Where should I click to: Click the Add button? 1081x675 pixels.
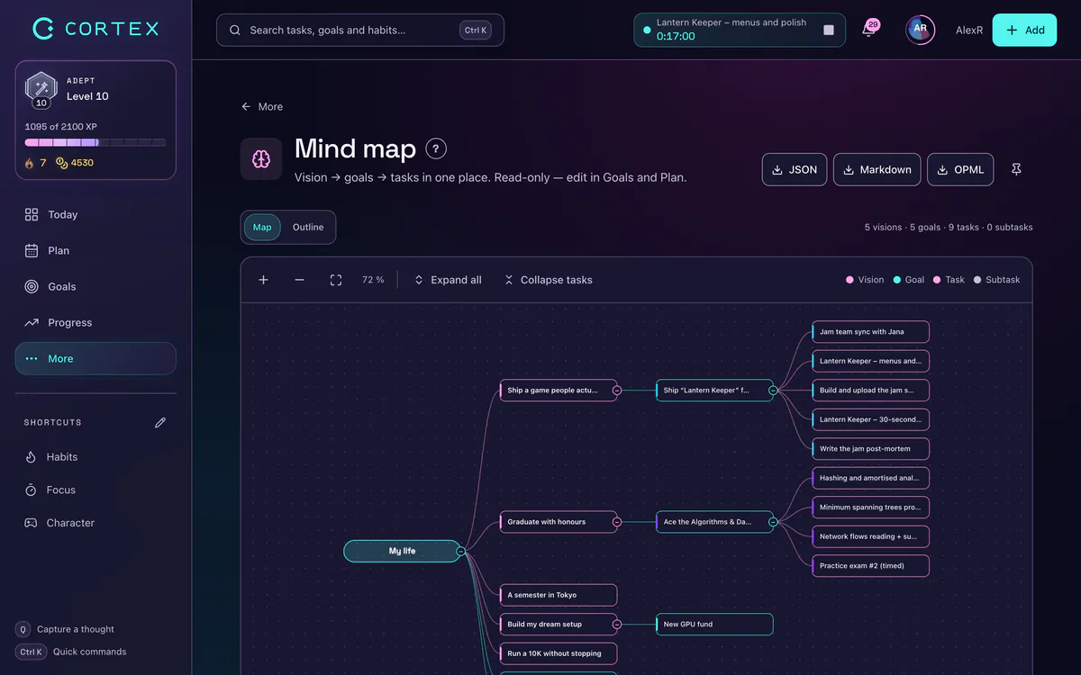click(x=1024, y=30)
